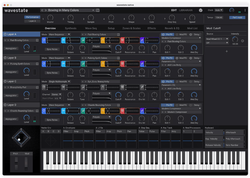This screenshot has height=178, width=250.
Task: Click the Velocity keyboard mod source
Action: click(214, 133)
